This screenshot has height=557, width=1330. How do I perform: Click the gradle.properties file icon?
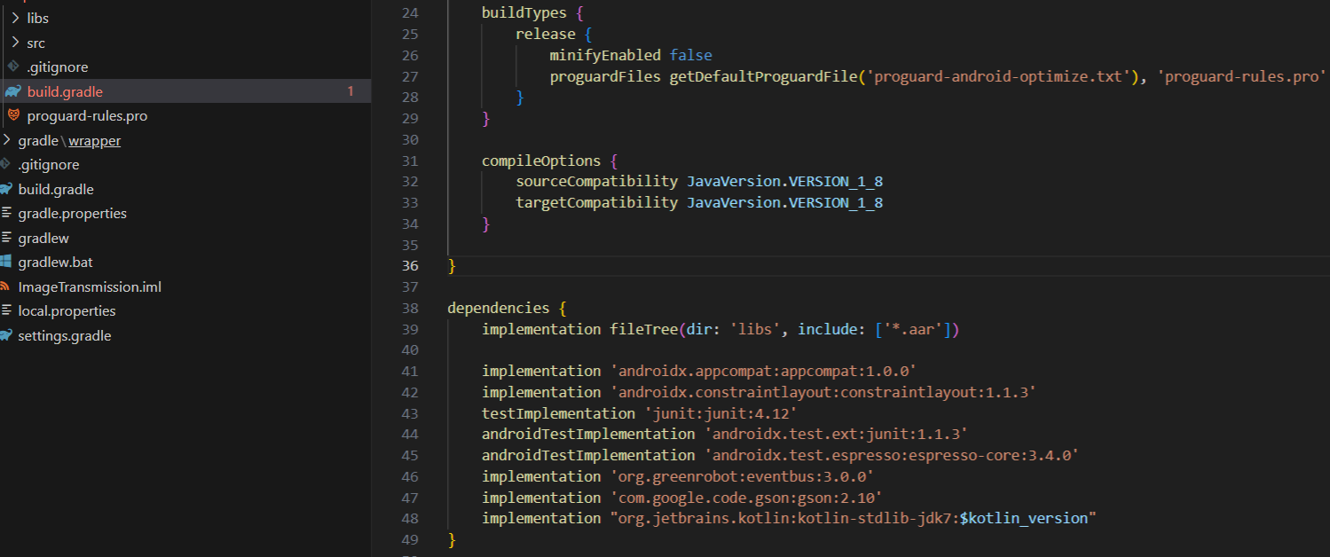point(5,213)
